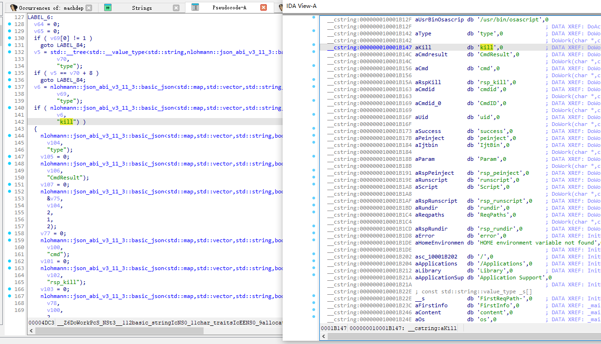Click the Occurrences of: machdep tab icon
The width and height of the screenshot is (601, 344).
click(x=13, y=8)
